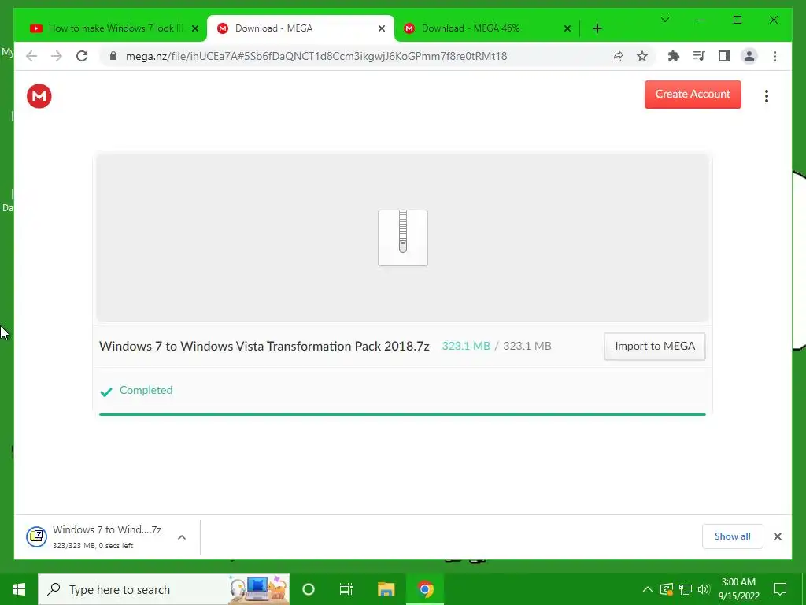Click the address bar URL
Image resolution: width=806 pixels, height=605 pixels.
316,56
